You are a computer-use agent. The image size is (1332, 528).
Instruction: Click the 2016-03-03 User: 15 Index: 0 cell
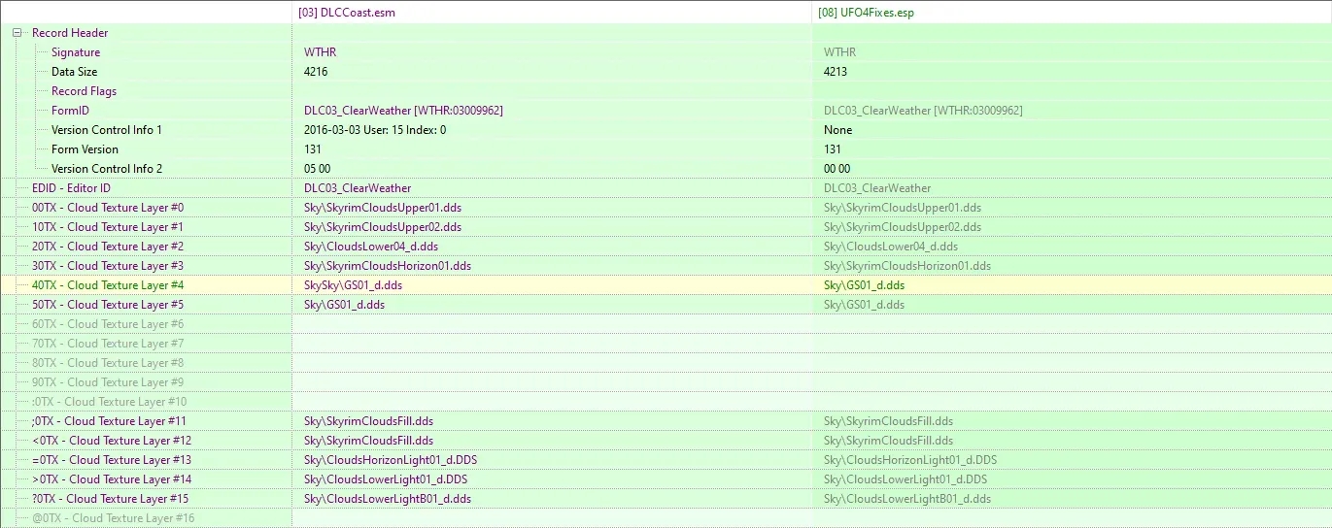coord(375,130)
